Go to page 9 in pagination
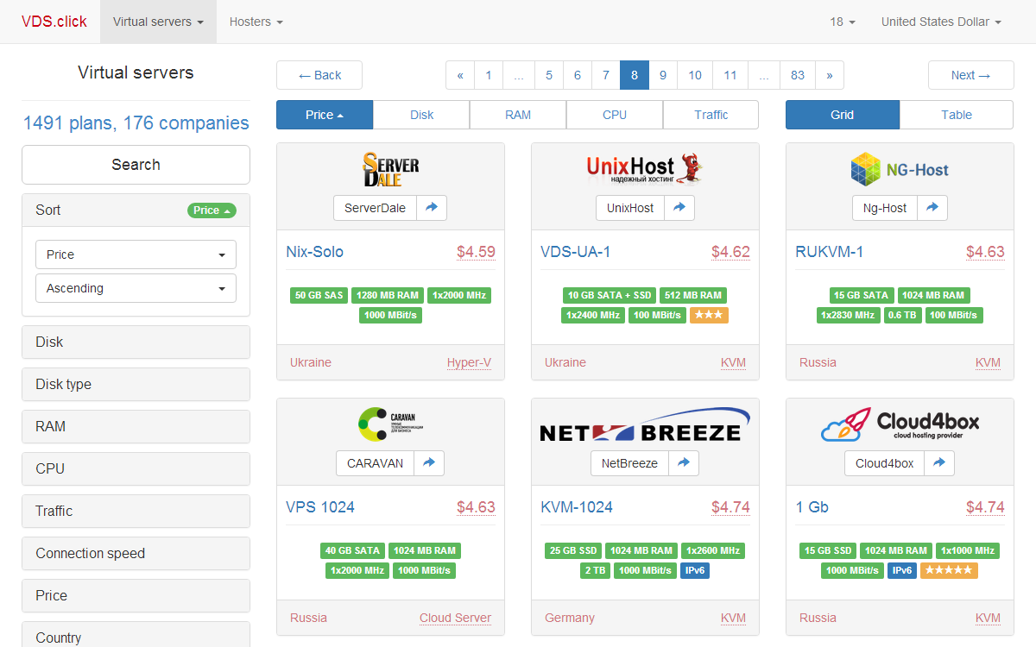Screen dimensions: 1036x647 [x=663, y=75]
